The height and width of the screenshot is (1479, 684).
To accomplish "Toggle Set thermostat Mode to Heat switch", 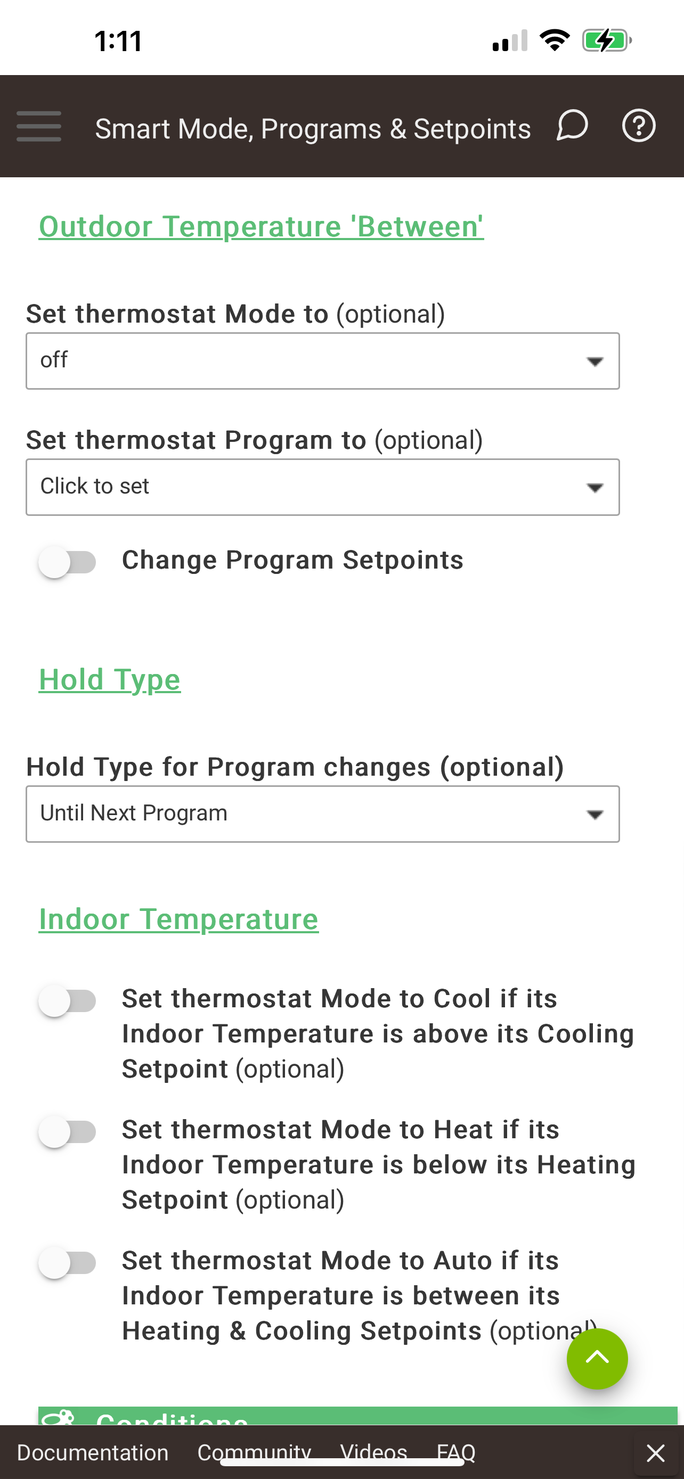I will coord(67,1132).
